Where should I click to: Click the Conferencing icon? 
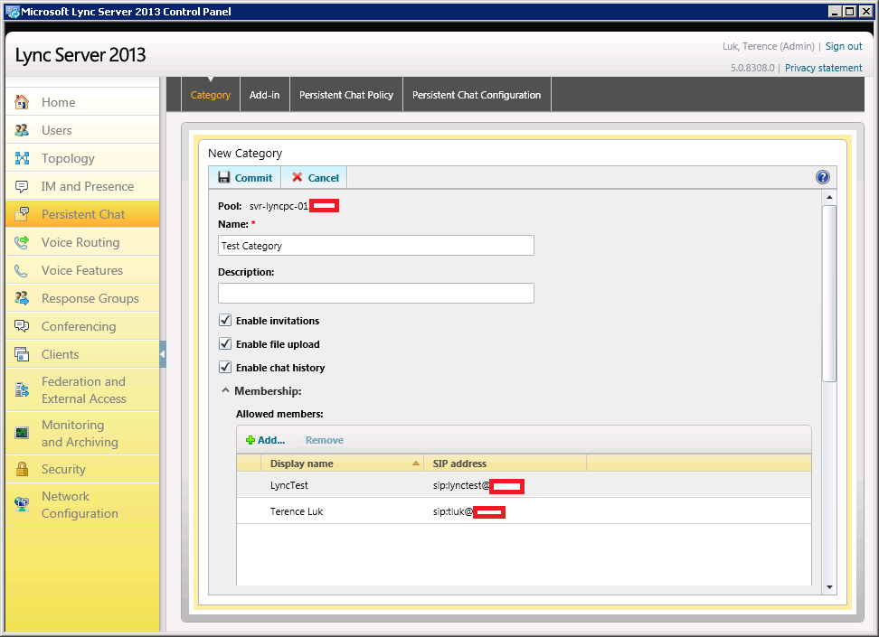pos(22,326)
